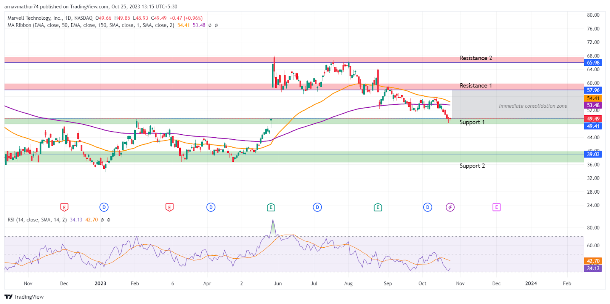
Task: Click the blue 49.41 price label
Action: (593, 126)
